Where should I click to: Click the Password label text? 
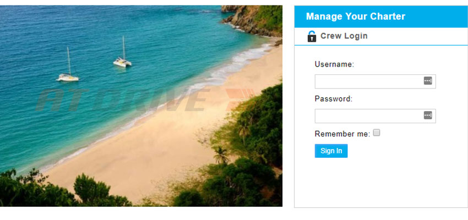click(x=334, y=98)
